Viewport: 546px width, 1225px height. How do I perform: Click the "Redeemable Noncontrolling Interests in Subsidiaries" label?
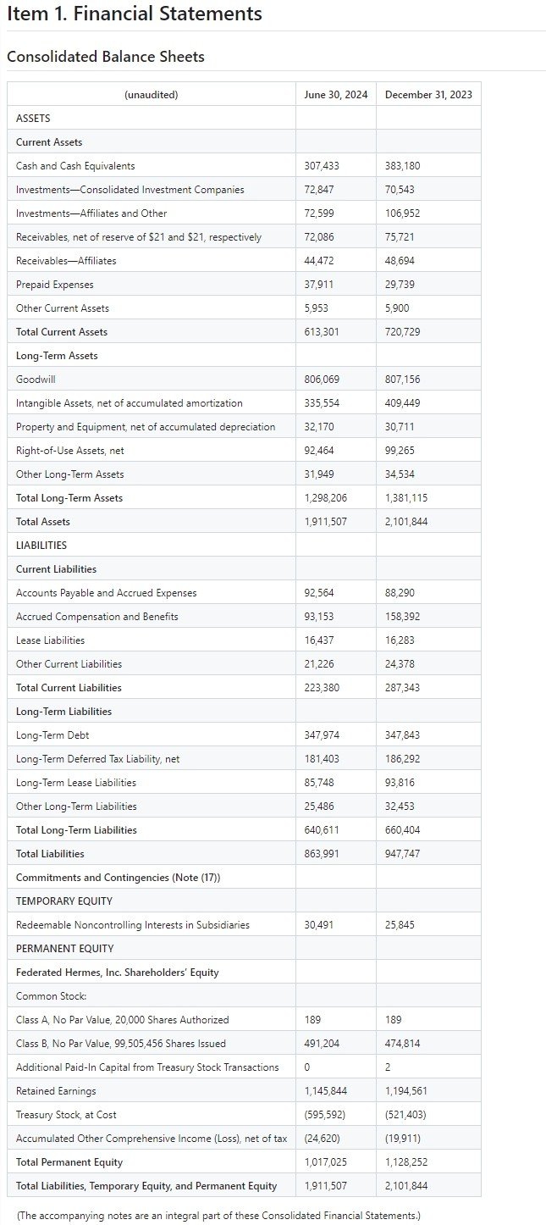tap(133, 925)
